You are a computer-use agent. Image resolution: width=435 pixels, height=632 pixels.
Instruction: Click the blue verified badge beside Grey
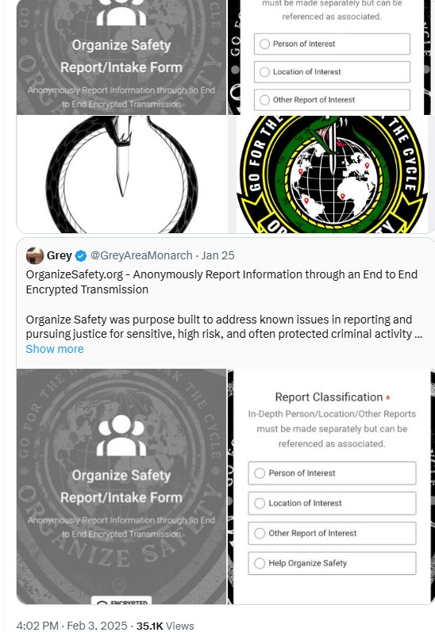[81, 255]
